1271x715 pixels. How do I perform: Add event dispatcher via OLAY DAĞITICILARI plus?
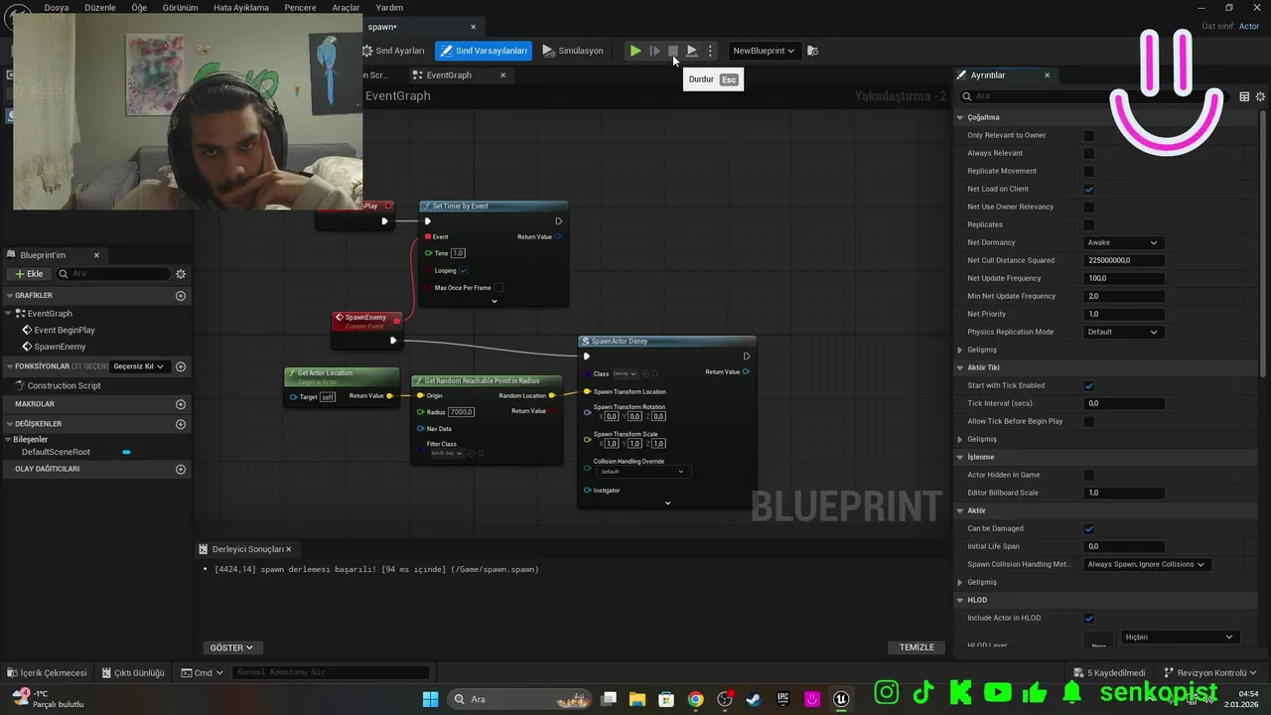(181, 469)
